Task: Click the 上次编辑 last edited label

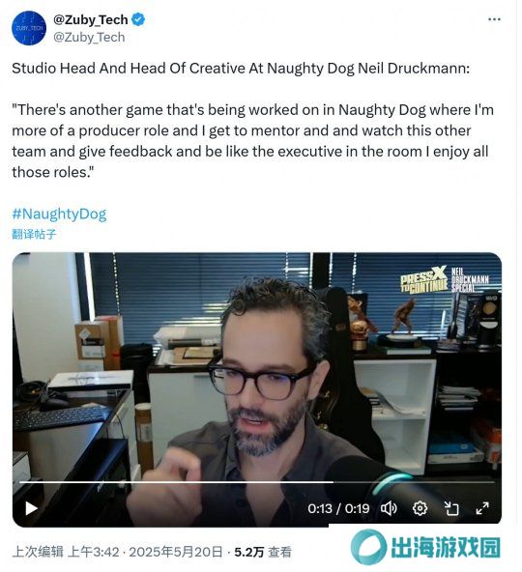Action: click(x=38, y=552)
